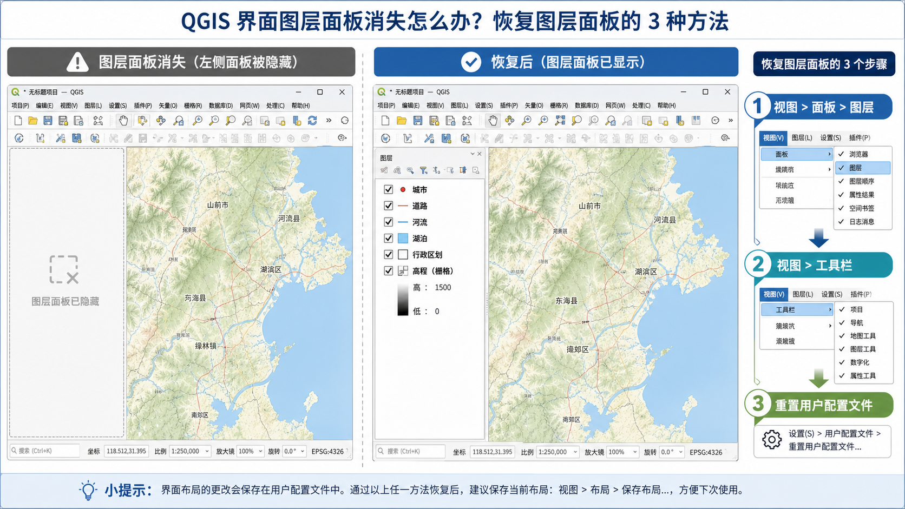Click 日志消息 entry in 面板 submenu
Image resolution: width=905 pixels, height=509 pixels.
(863, 222)
